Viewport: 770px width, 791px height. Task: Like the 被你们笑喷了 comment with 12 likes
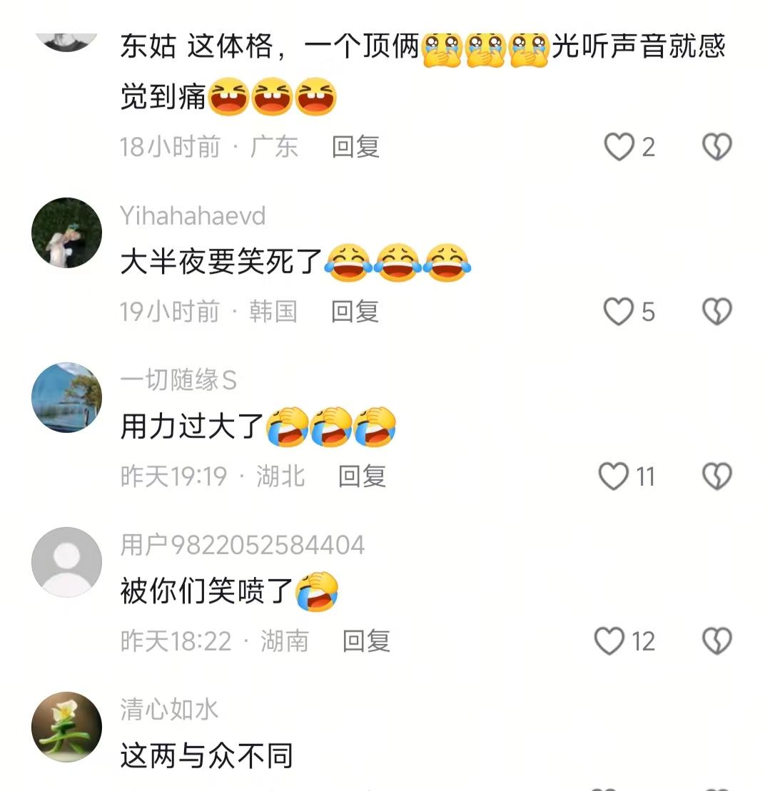tap(609, 641)
